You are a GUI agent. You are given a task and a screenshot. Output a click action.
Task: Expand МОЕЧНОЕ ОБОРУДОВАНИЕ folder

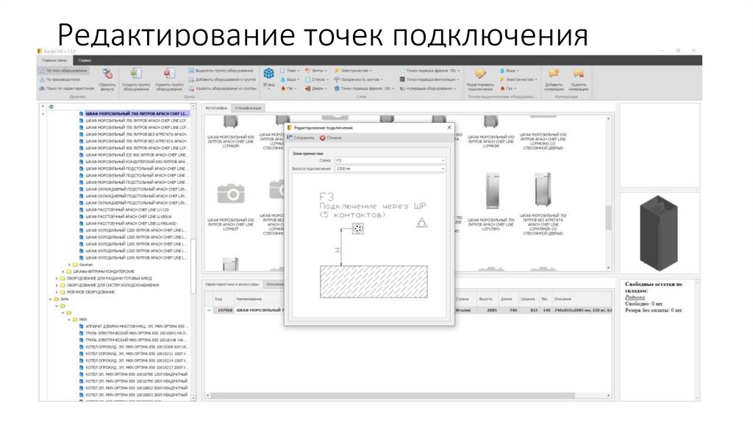(57, 292)
